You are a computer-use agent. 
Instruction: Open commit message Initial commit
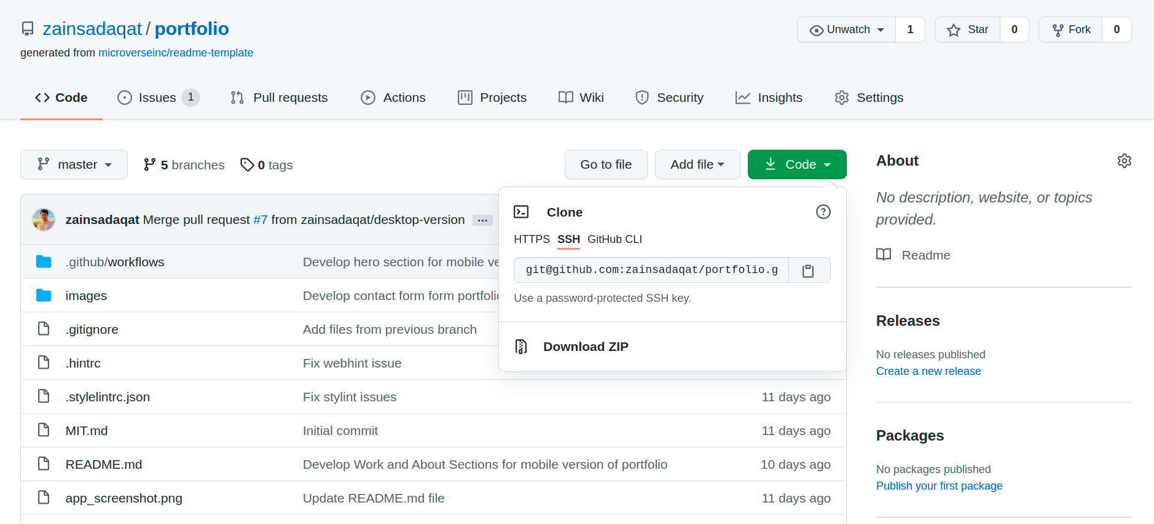[340, 431]
